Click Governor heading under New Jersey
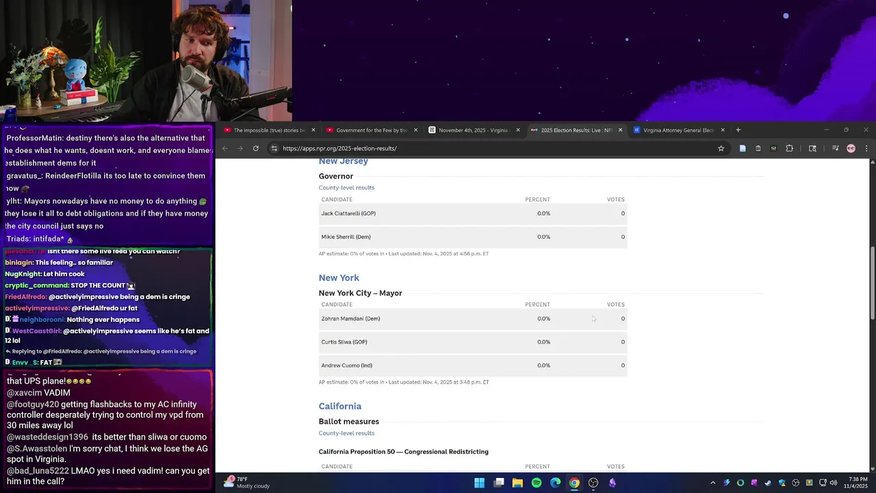Screen dimensions: 876x493 click(336, 177)
